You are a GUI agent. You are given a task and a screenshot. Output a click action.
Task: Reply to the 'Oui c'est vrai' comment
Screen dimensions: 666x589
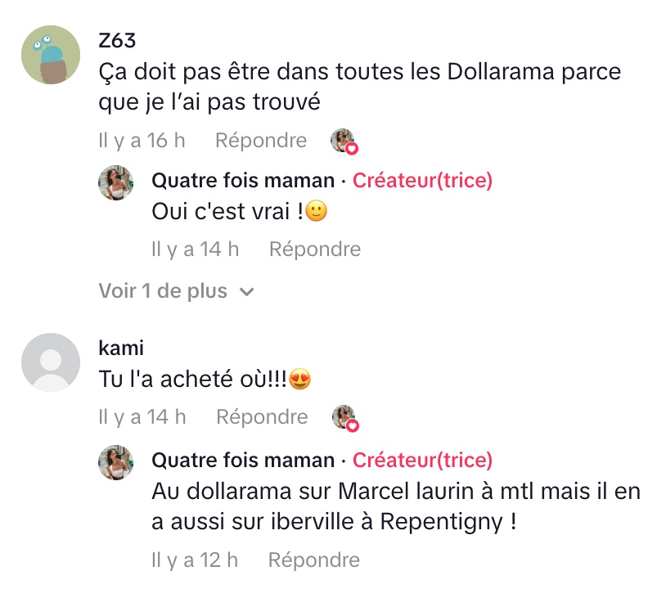(x=315, y=250)
